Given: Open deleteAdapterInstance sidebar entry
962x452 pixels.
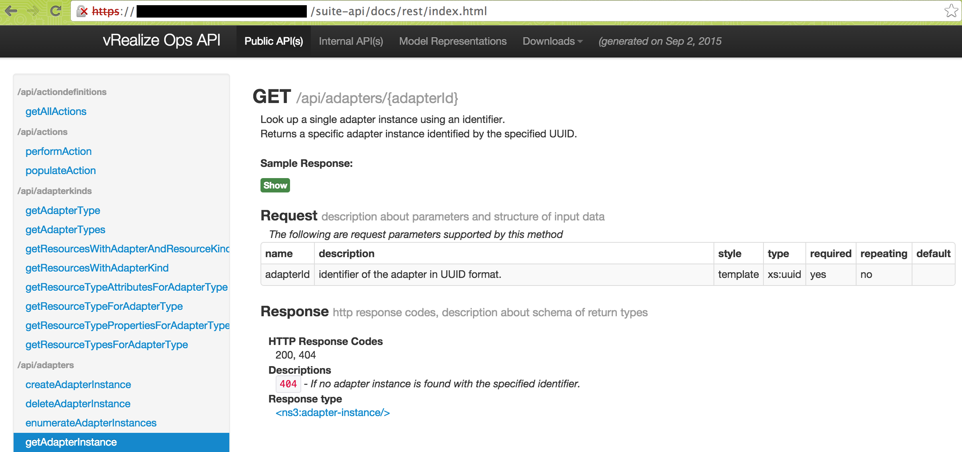Looking at the screenshot, I should click(x=78, y=404).
